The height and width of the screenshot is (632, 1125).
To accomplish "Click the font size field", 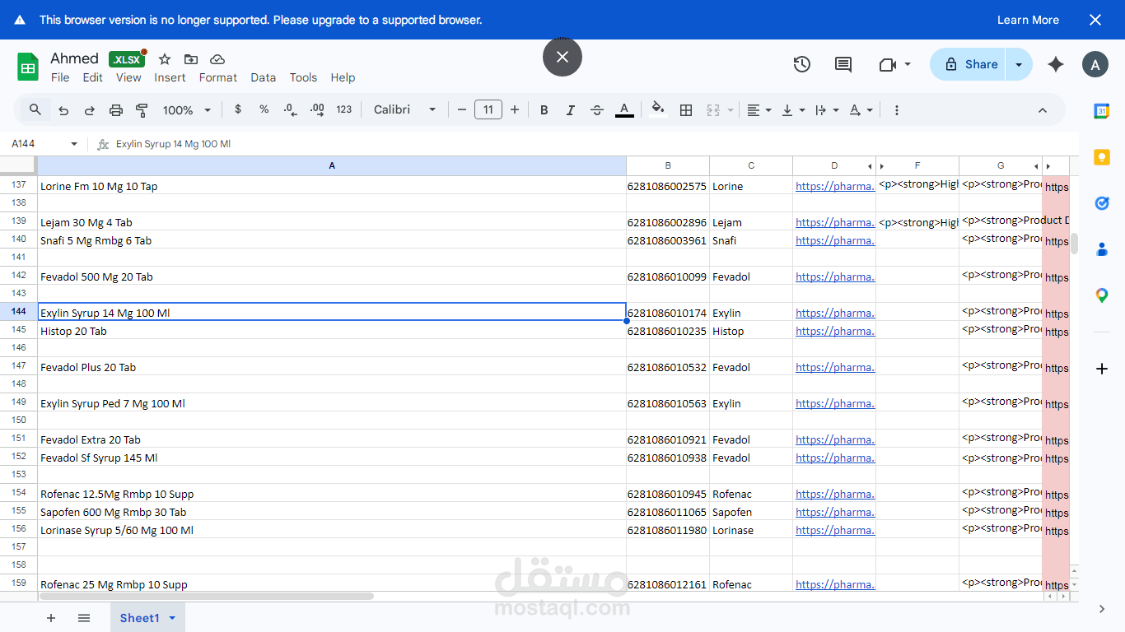I will [488, 109].
